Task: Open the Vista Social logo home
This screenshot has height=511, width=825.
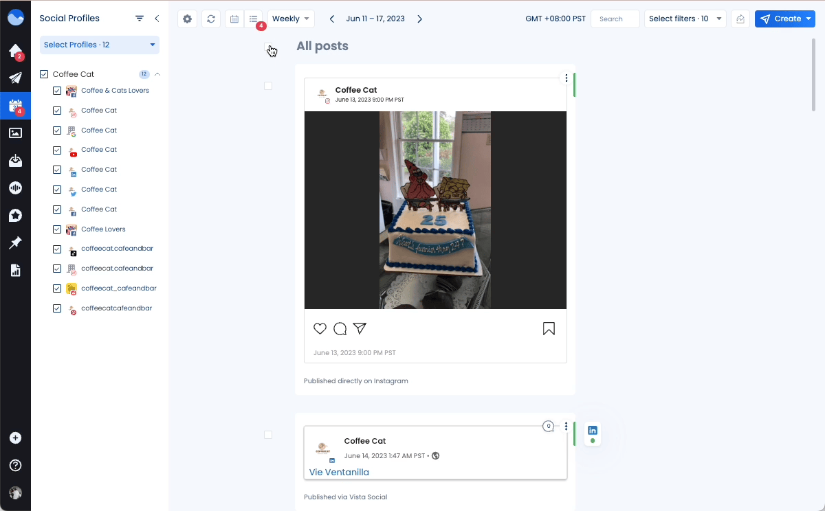Action: pyautogui.click(x=15, y=18)
